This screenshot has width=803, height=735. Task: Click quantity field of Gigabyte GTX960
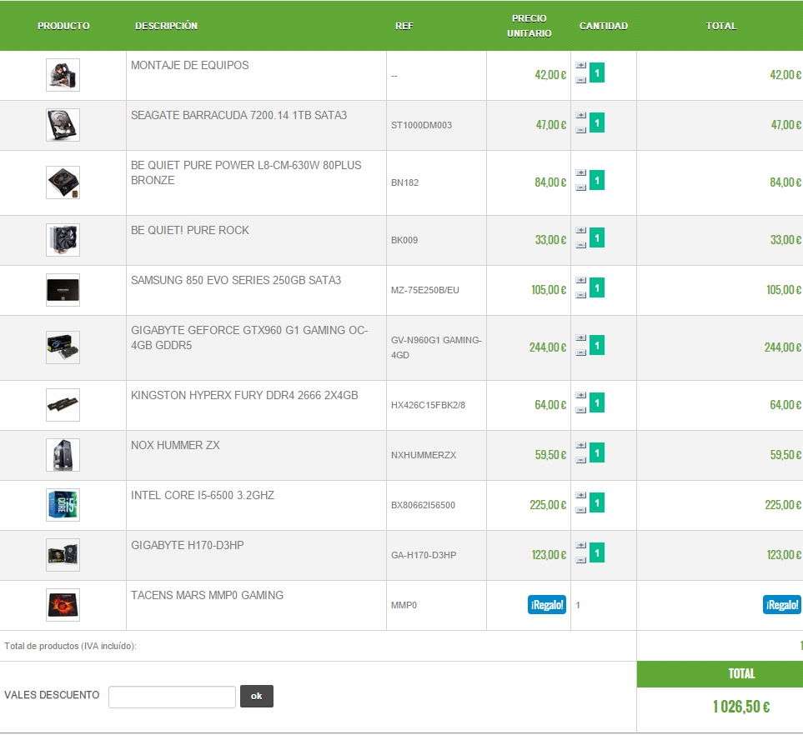tap(597, 345)
